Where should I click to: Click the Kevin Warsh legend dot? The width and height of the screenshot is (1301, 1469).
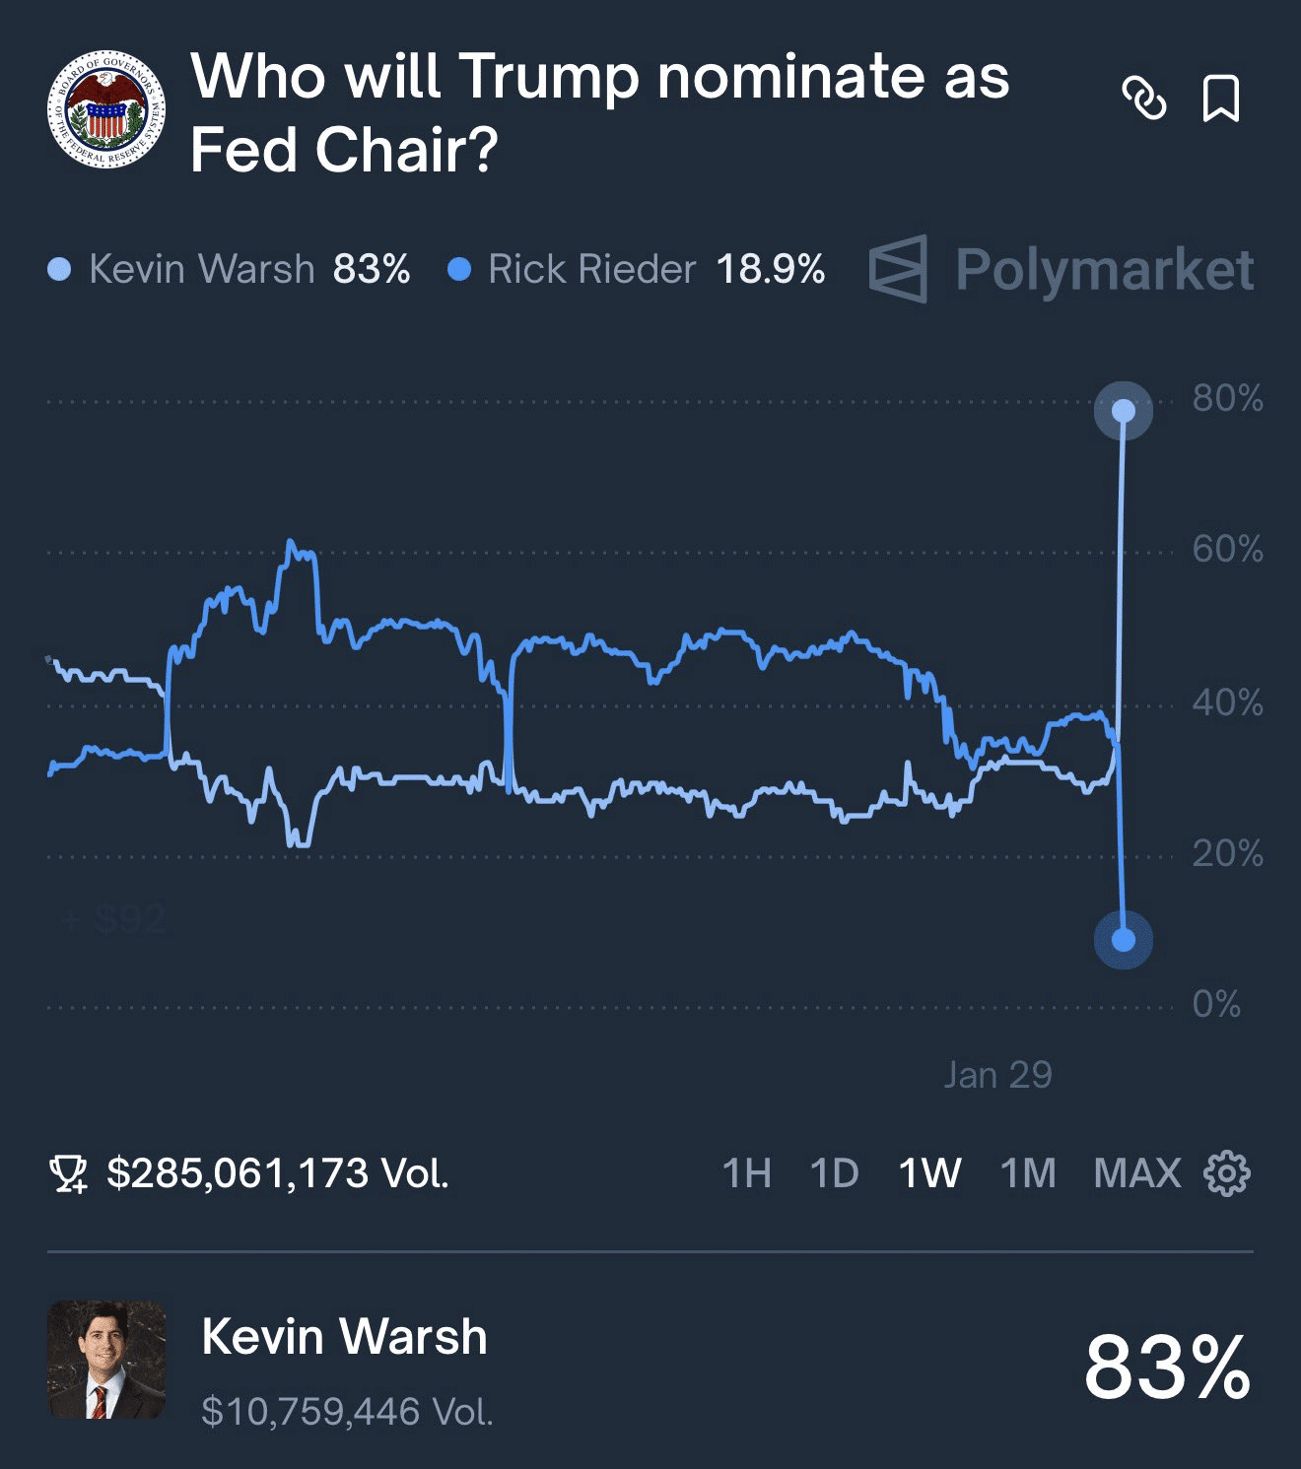point(59,269)
